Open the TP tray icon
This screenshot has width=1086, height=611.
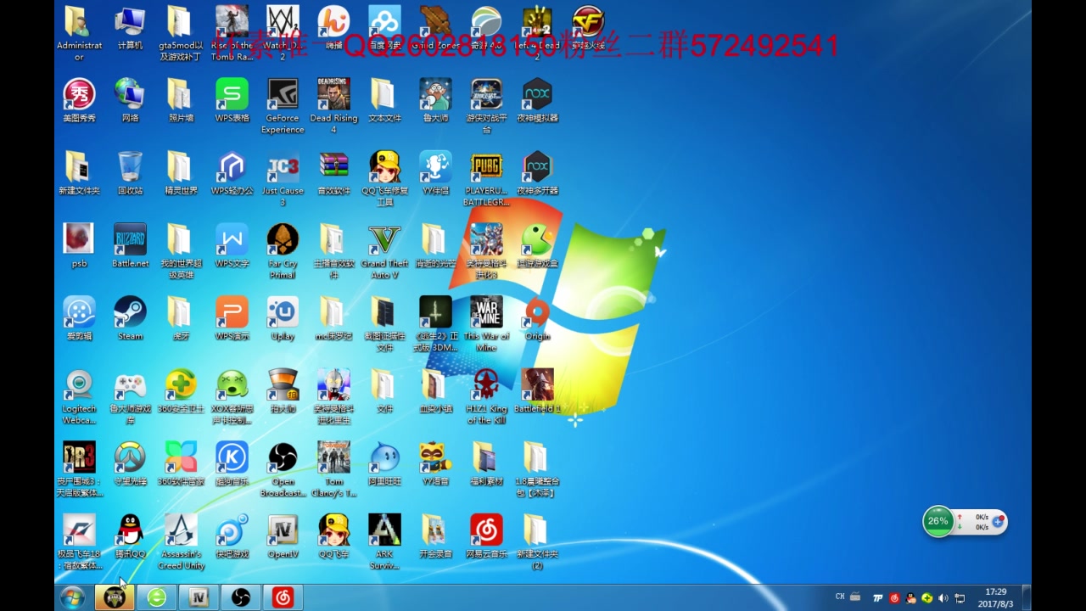(x=878, y=598)
